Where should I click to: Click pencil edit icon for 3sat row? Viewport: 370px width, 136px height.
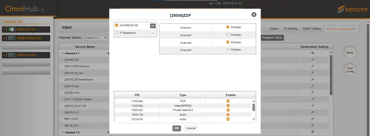click(312, 86)
